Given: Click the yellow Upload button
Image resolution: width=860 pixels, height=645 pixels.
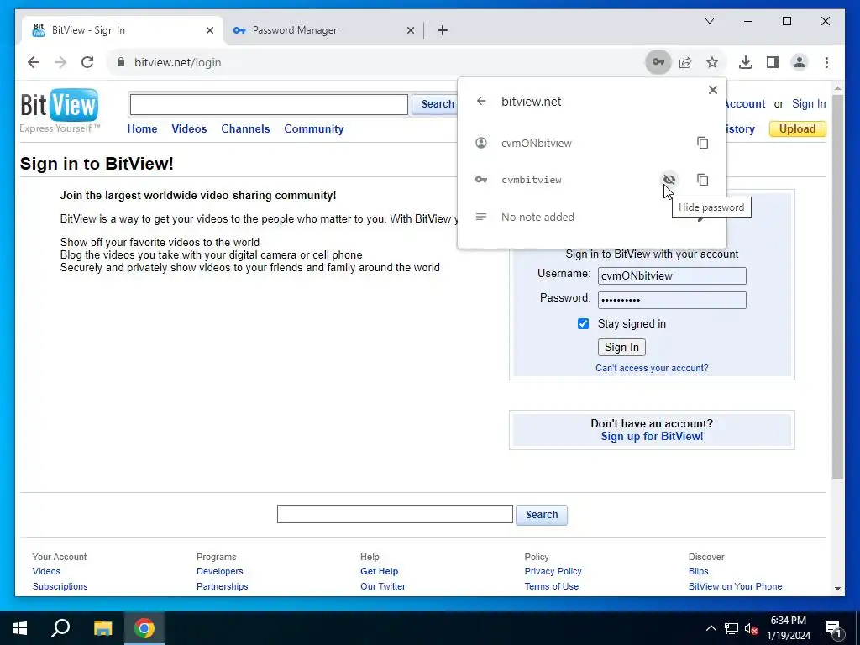Looking at the screenshot, I should [797, 128].
